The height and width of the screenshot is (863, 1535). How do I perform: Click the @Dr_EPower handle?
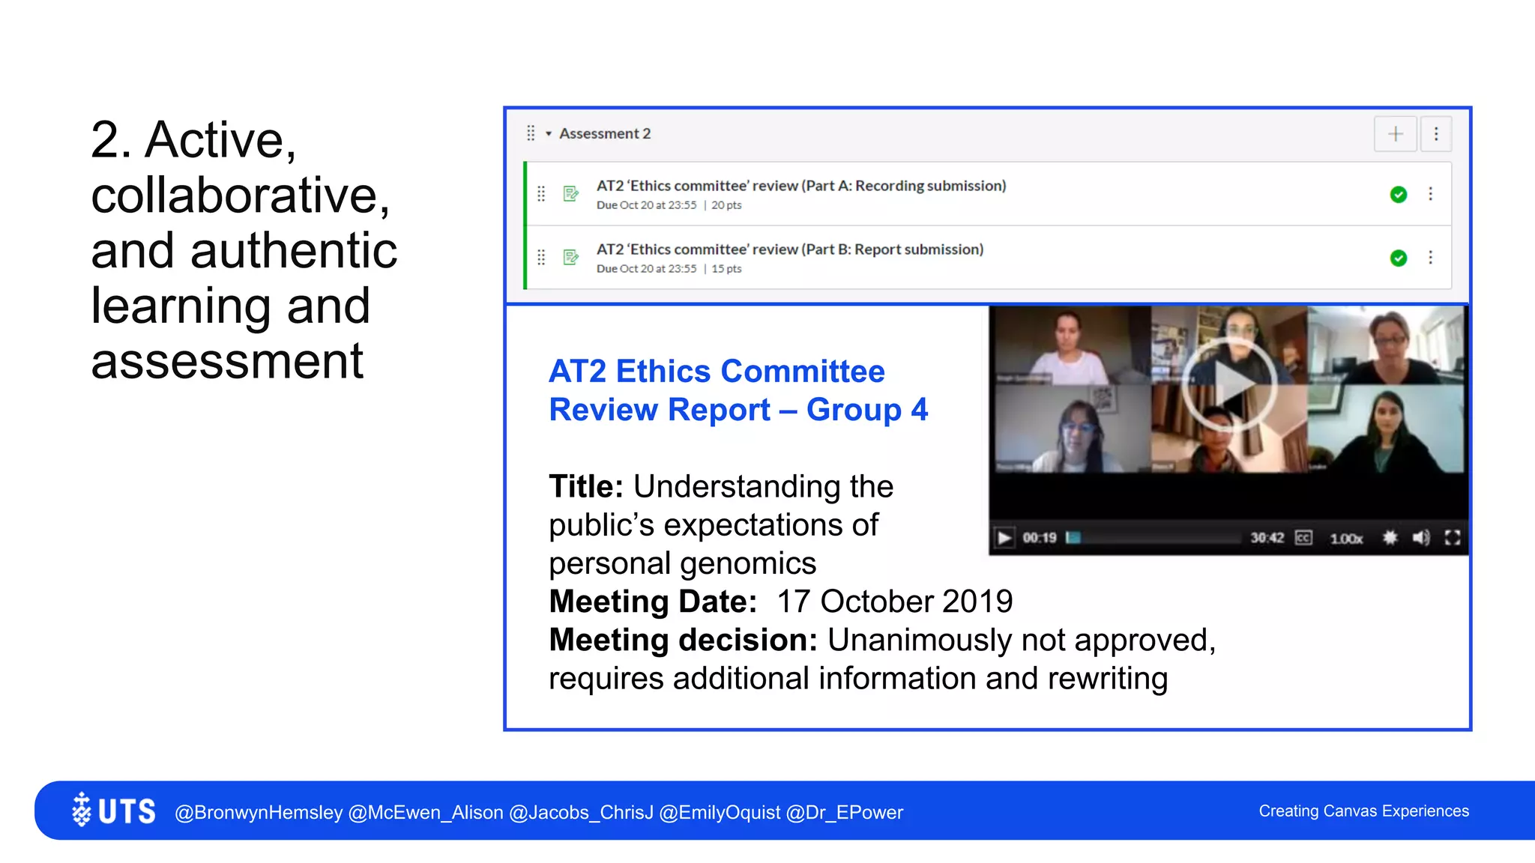(x=845, y=813)
